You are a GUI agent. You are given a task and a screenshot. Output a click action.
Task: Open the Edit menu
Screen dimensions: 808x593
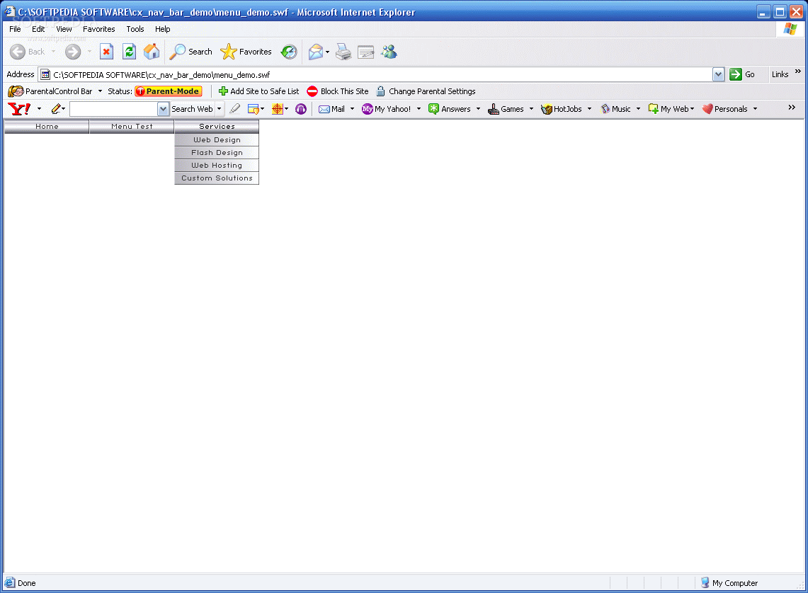pyautogui.click(x=38, y=29)
